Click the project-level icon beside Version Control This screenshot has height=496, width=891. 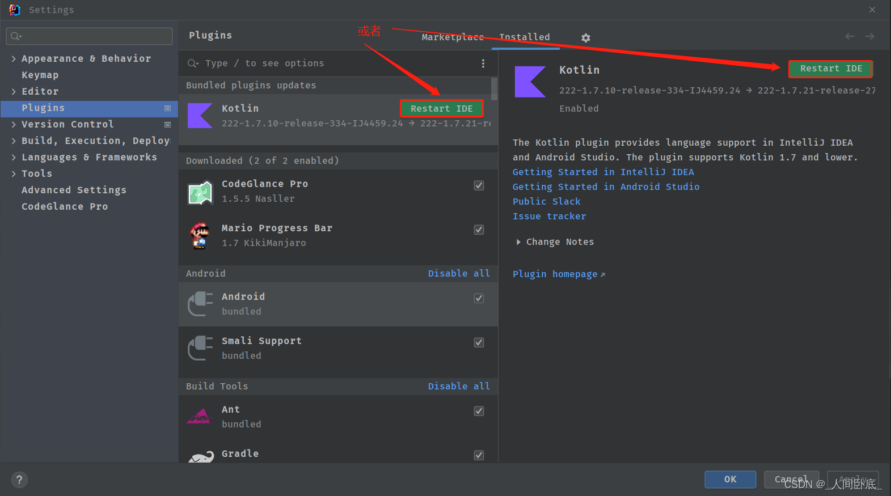tap(167, 125)
